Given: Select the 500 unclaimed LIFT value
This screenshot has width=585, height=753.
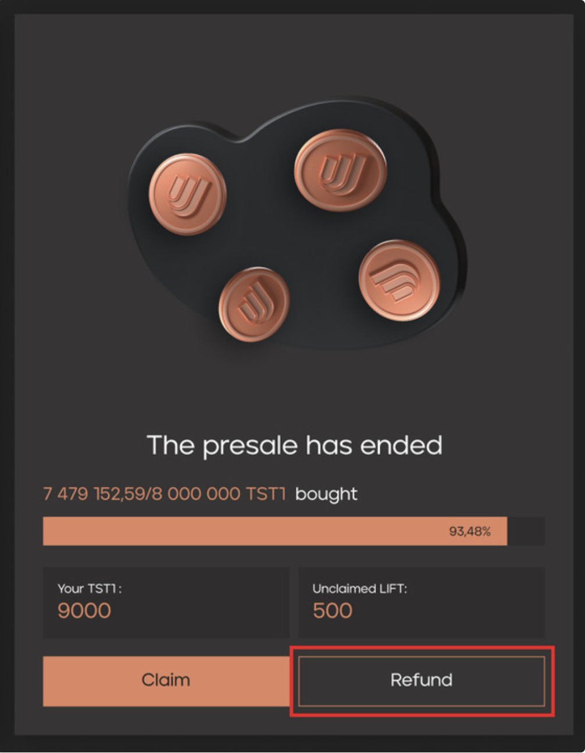Looking at the screenshot, I should coord(333,610).
